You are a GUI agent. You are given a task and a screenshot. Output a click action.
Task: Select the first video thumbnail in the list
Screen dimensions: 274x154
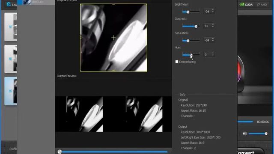tap(11, 27)
